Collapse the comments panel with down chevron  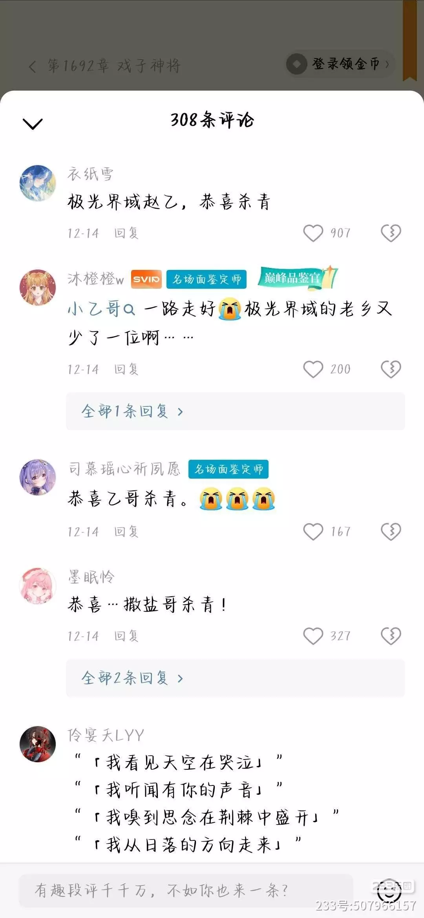coord(33,124)
